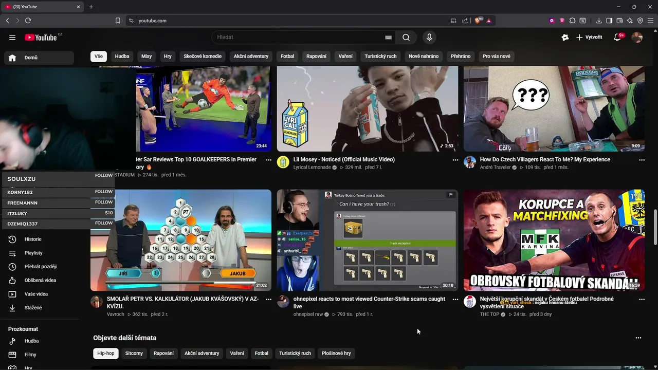Select the Pro vás nové filter chip
This screenshot has width=658, height=370.
click(x=497, y=56)
